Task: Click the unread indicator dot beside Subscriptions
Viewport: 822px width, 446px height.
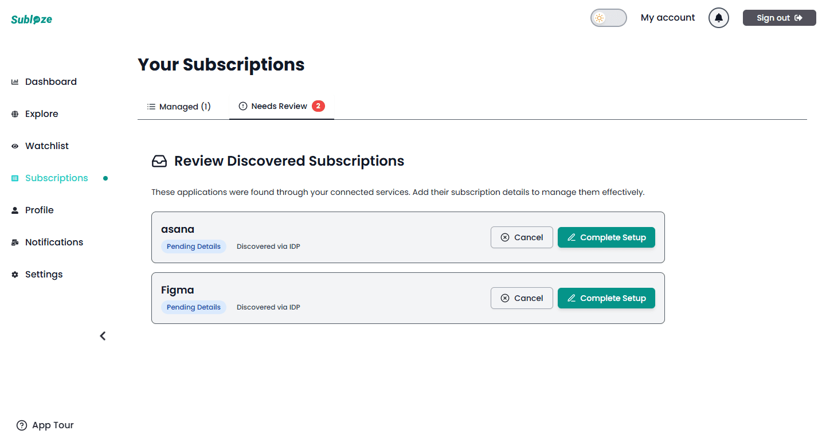Action: 105,178
